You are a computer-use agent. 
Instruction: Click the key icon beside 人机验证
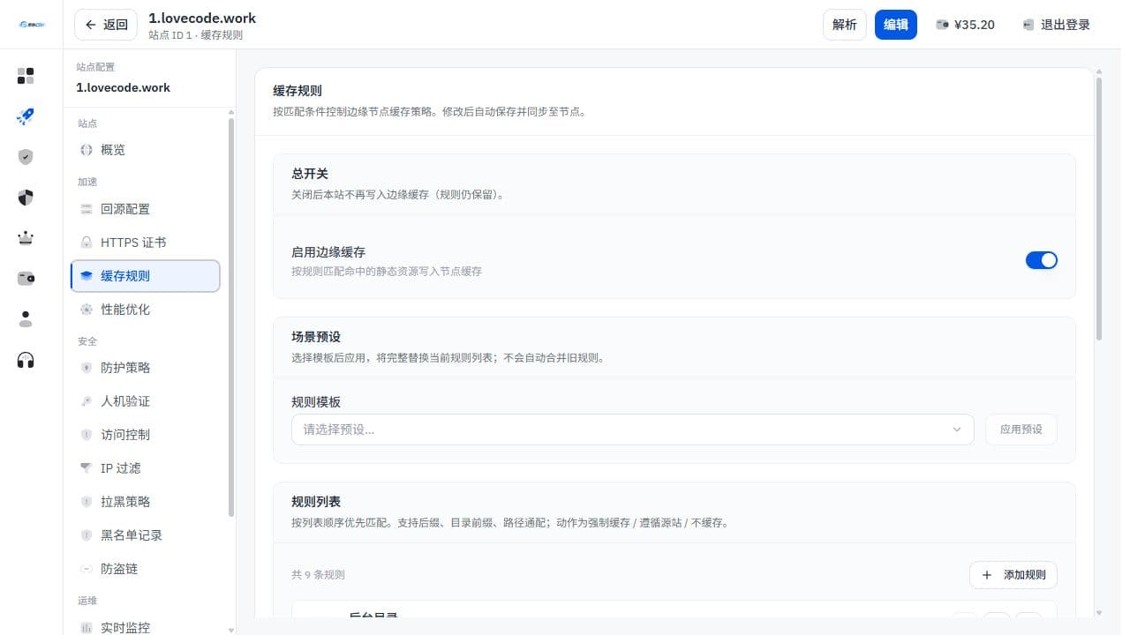[87, 401]
